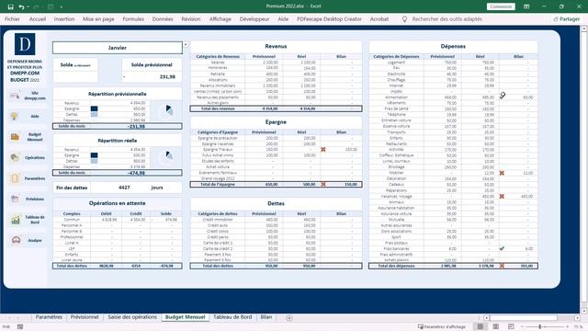This screenshot has width=588, height=331.
Task: Open the undo history dropdown arrow
Action: point(28,6)
